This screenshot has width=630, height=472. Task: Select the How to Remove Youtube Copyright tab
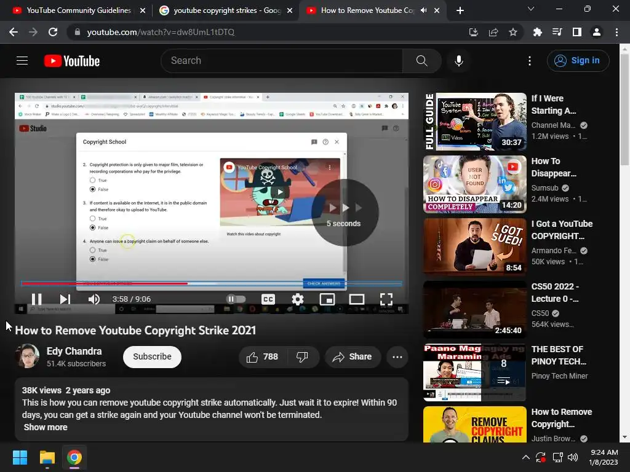[367, 10]
